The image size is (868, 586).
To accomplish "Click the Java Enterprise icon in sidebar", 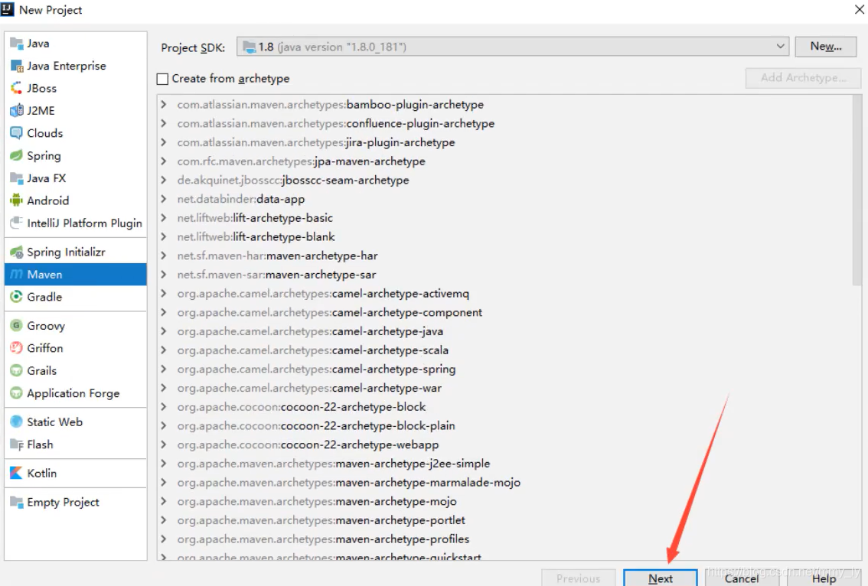I will [17, 66].
